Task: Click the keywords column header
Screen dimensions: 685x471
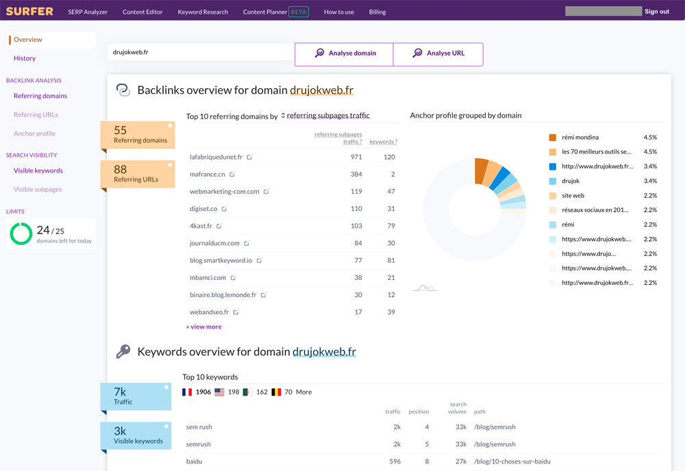Action: pos(383,142)
